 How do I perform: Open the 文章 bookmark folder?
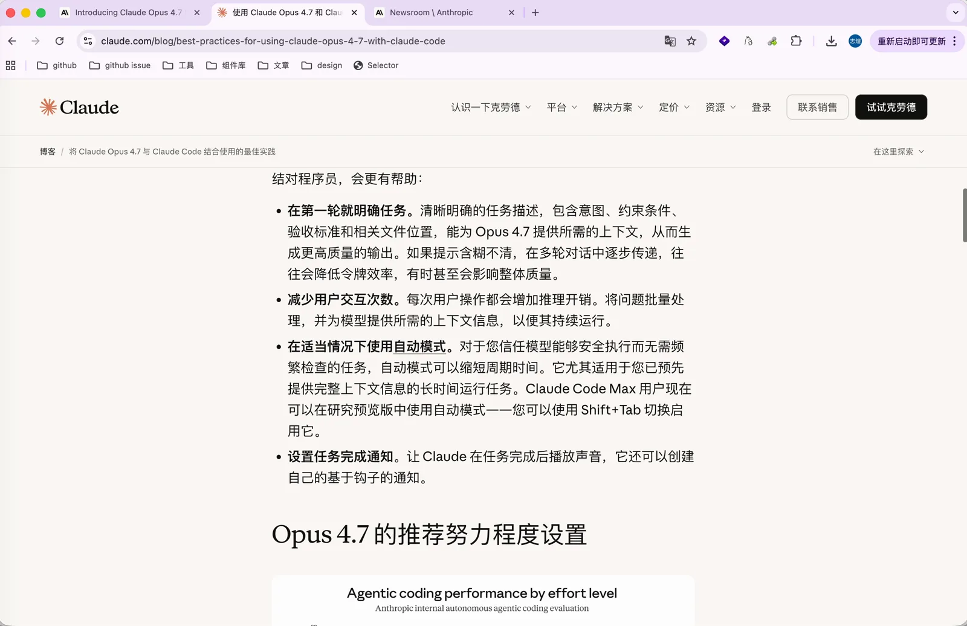point(273,65)
